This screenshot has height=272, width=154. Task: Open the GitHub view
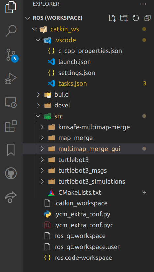[x=11, y=173]
